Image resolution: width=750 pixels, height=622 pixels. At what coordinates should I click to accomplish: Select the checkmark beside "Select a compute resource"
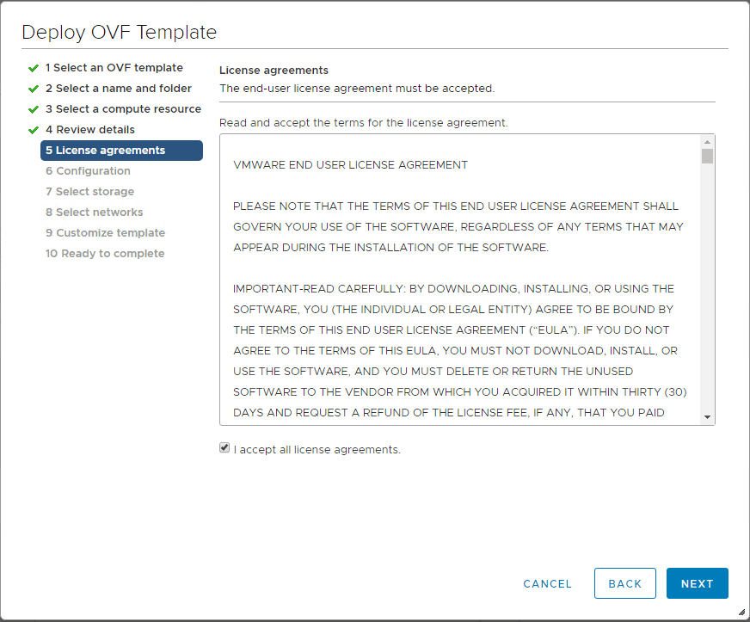click(x=33, y=108)
